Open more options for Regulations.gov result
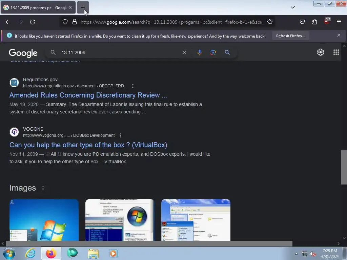The width and height of the screenshot is (347, 260). coord(133,86)
